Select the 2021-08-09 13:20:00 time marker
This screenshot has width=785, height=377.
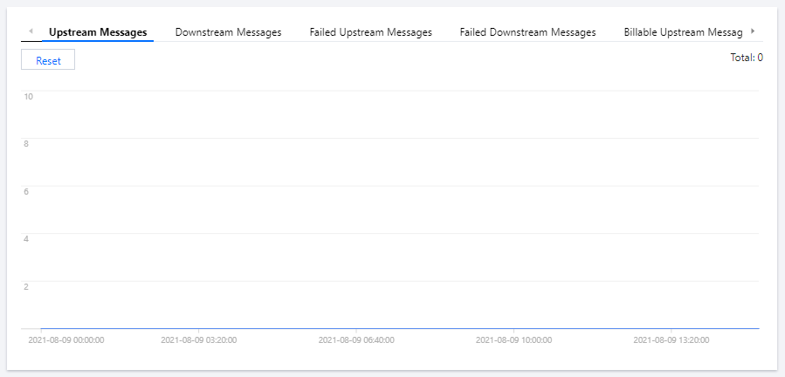671,340
